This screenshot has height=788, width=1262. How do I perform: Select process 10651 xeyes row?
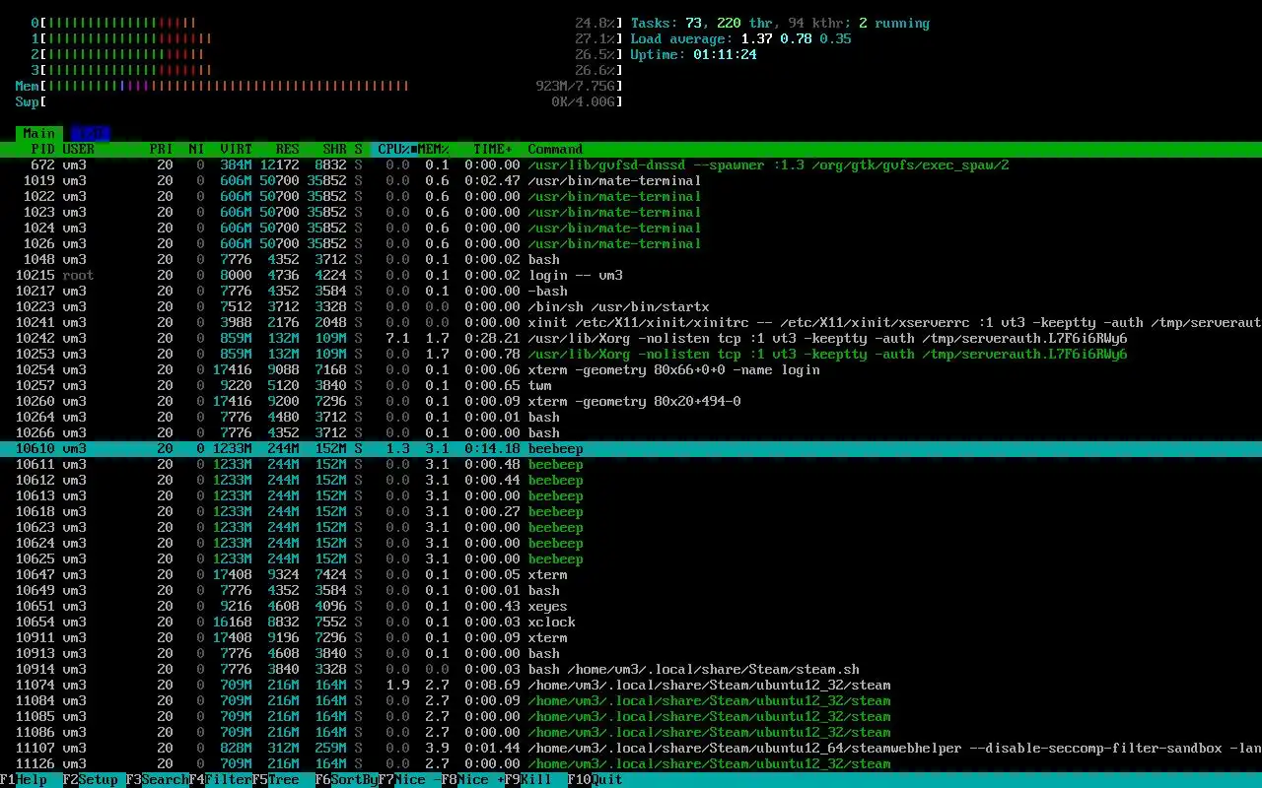(631, 606)
